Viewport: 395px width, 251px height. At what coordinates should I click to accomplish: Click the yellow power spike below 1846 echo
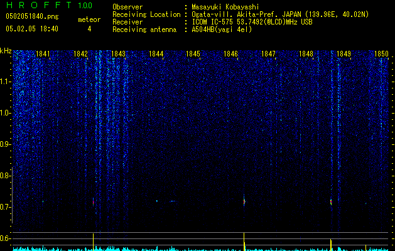point(244,242)
